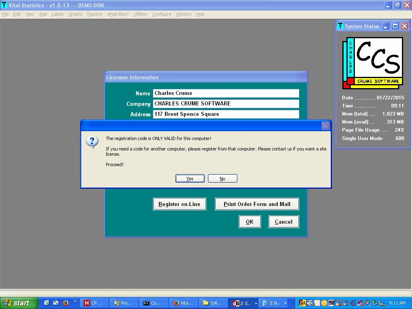Open the Utilities menu
The image size is (412, 309).
(140, 14)
